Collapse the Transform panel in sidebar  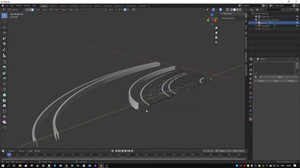pos(222,14)
